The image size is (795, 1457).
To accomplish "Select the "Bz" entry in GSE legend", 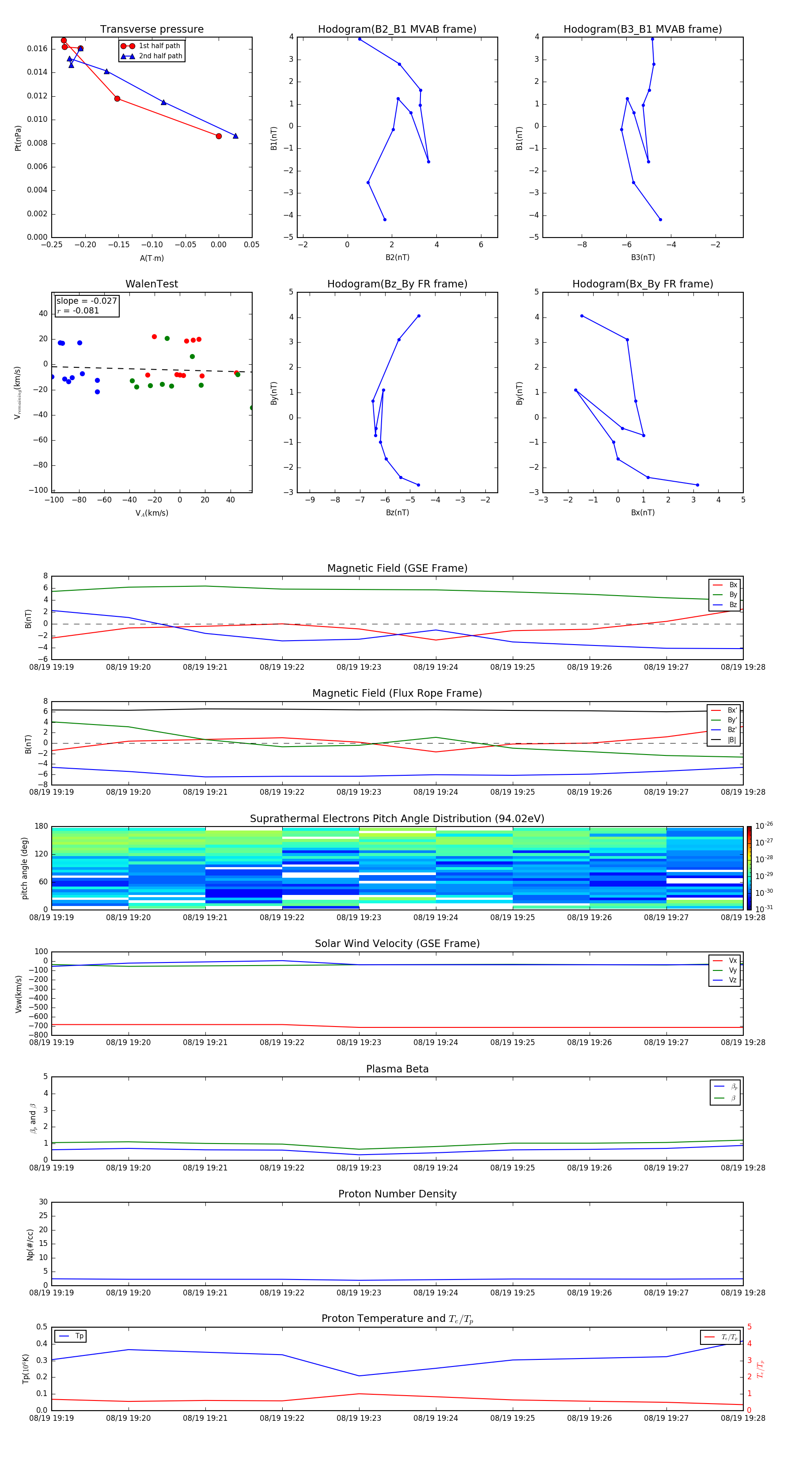I will click(725, 604).
